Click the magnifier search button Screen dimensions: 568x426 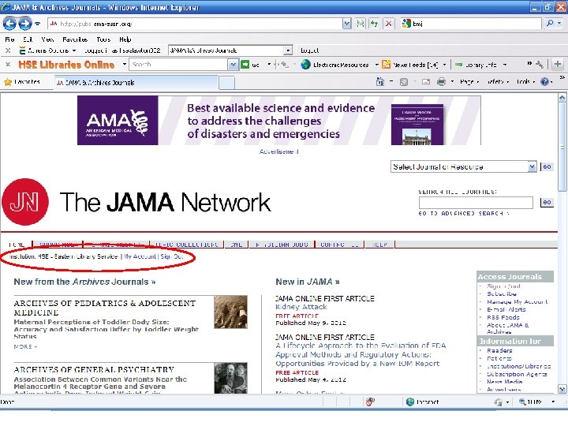click(x=550, y=24)
